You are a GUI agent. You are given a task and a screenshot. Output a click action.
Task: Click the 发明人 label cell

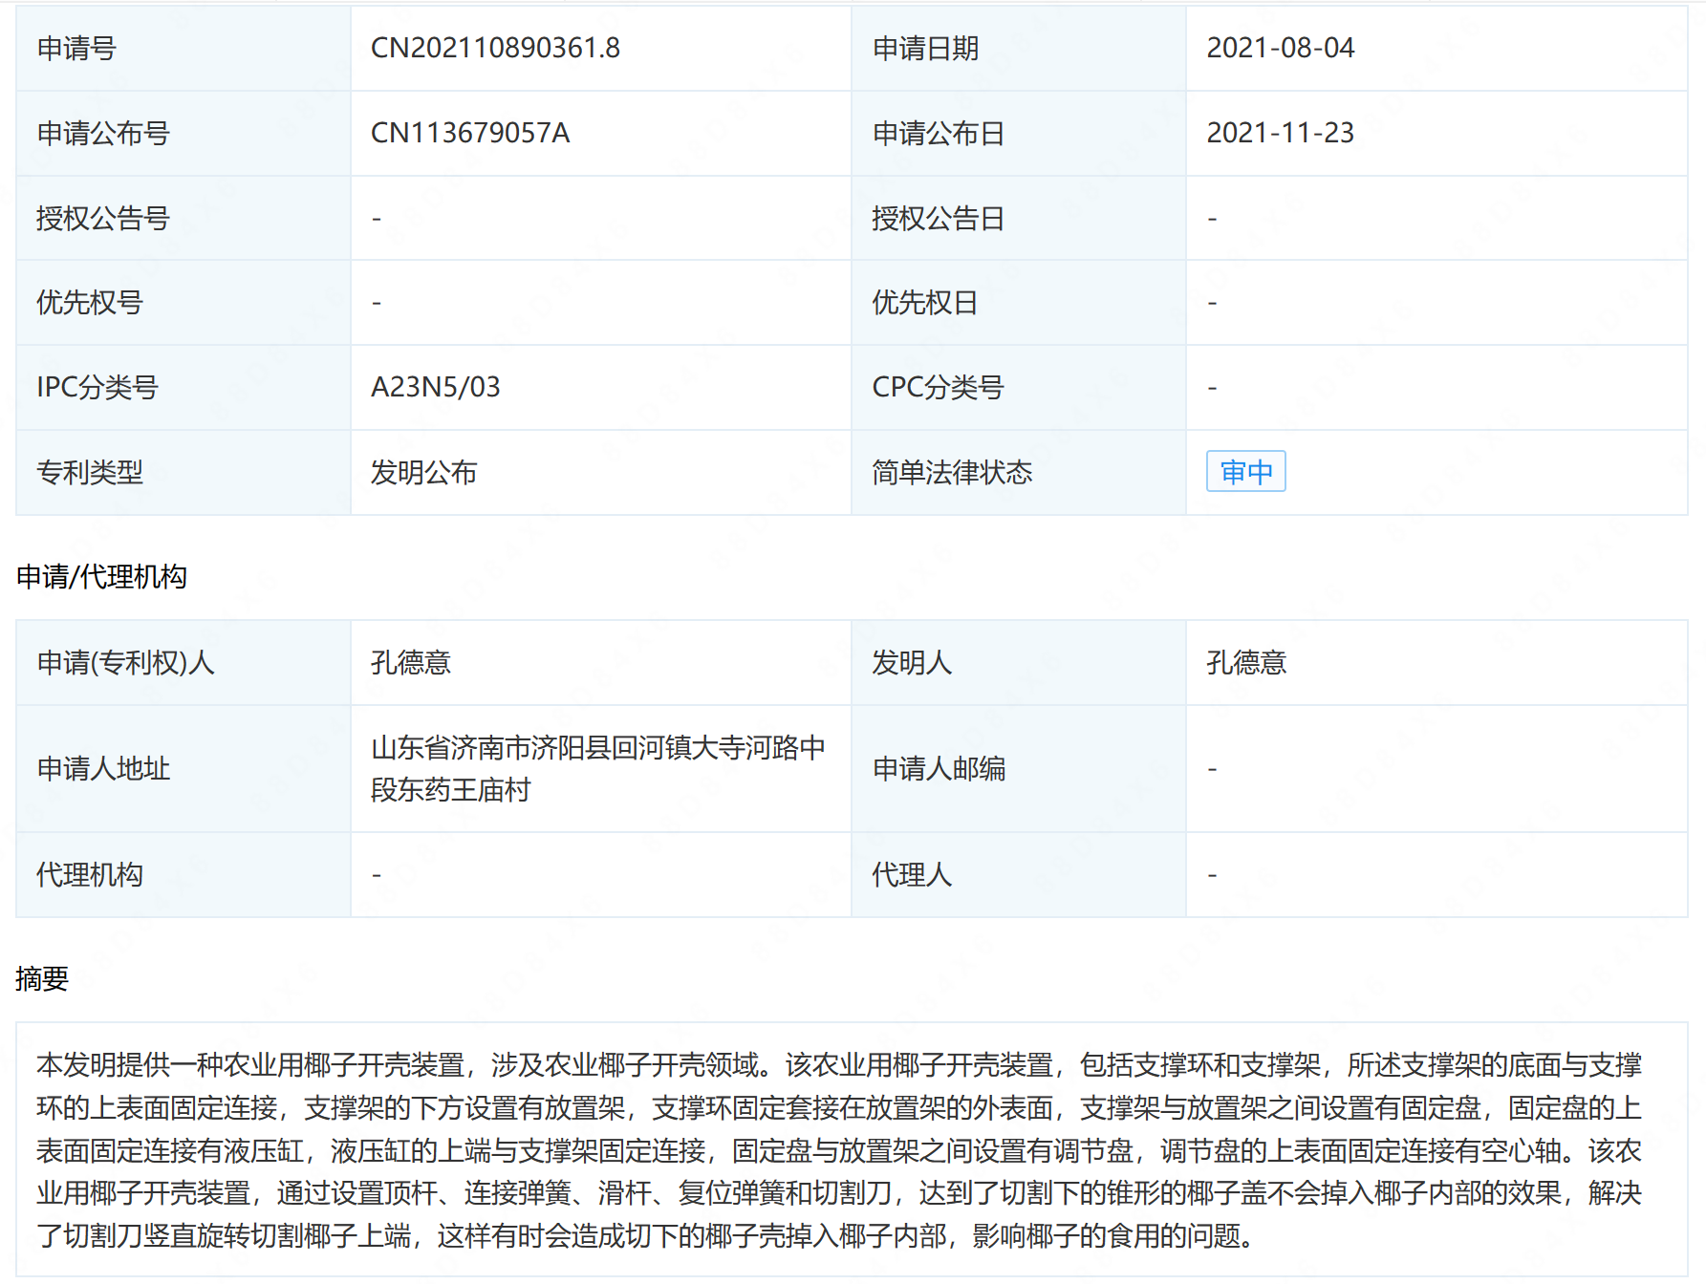[1019, 662]
